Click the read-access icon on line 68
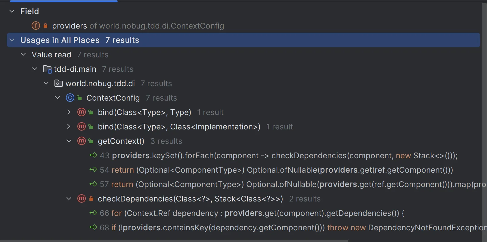 tap(93, 227)
